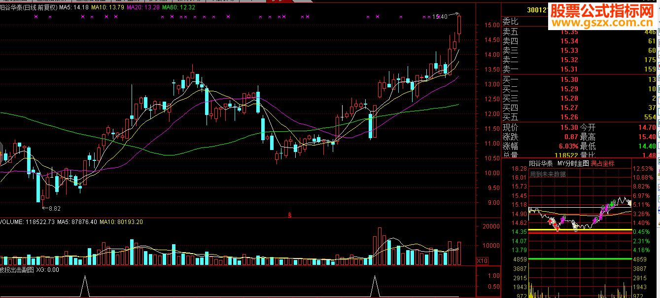Click the 涨跌 0.87 value

571,137
